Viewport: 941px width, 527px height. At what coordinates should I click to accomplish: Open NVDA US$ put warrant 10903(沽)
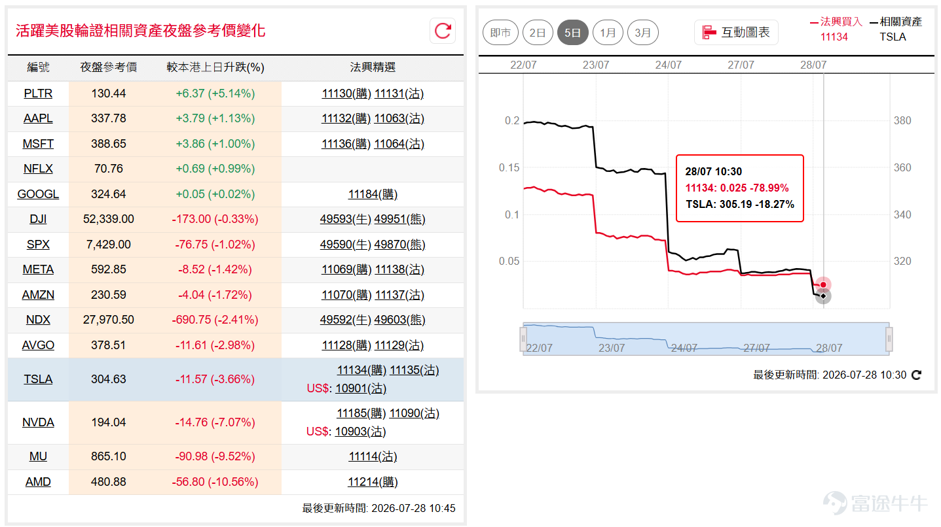coord(361,432)
